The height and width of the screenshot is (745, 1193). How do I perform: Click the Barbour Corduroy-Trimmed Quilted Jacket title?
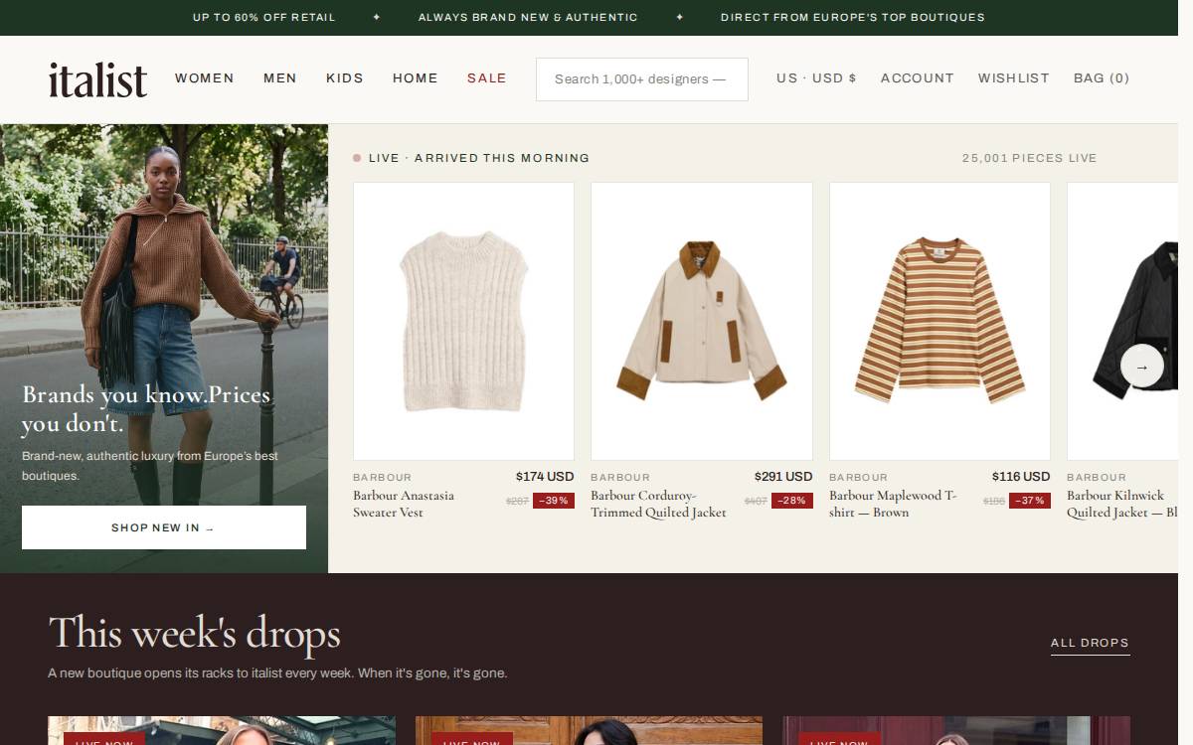pyautogui.click(x=658, y=504)
